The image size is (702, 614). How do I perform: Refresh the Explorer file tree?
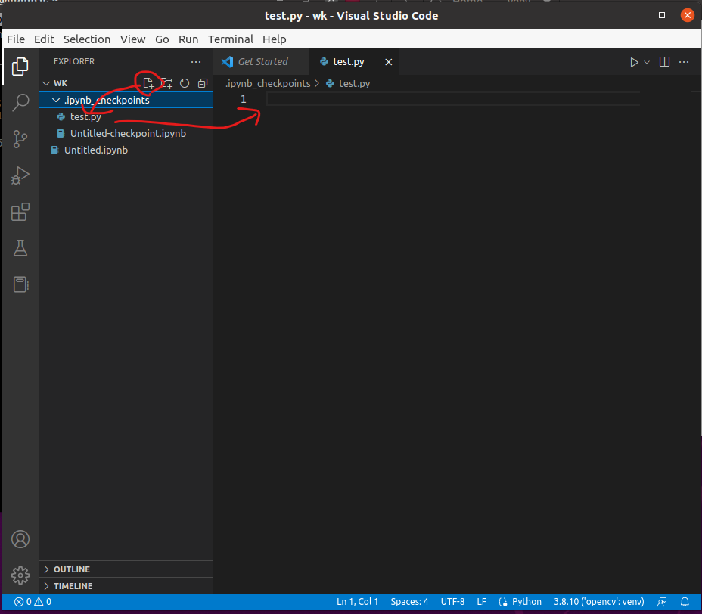click(x=185, y=83)
